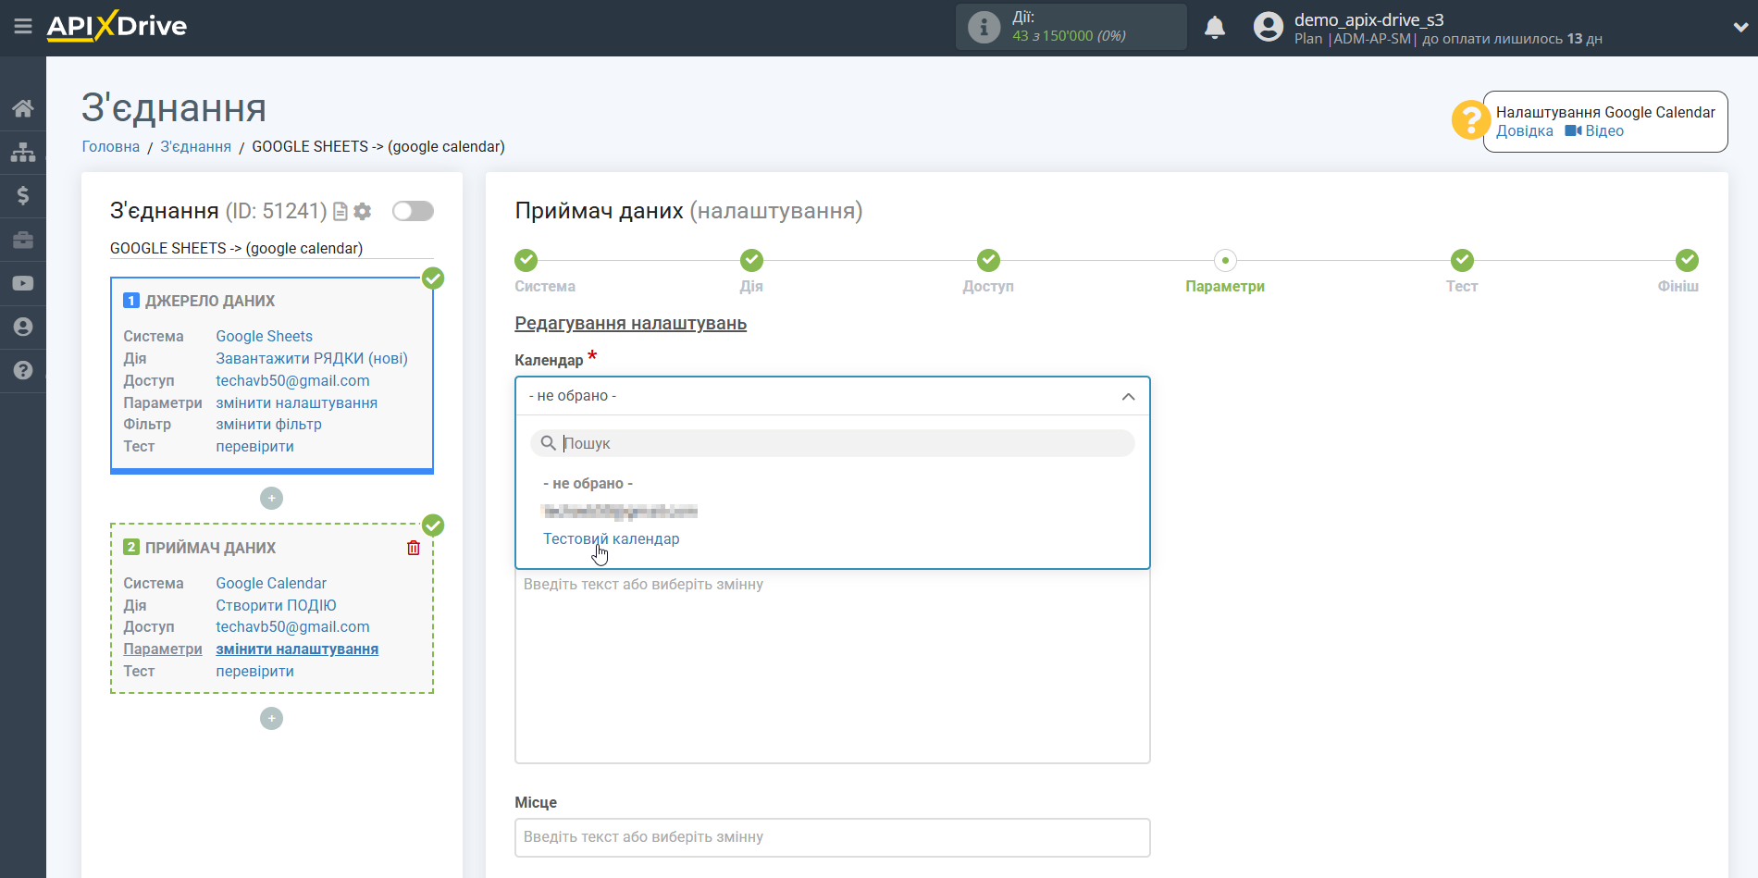
Task: Delete the data receiver with trash icon
Action: click(x=414, y=548)
